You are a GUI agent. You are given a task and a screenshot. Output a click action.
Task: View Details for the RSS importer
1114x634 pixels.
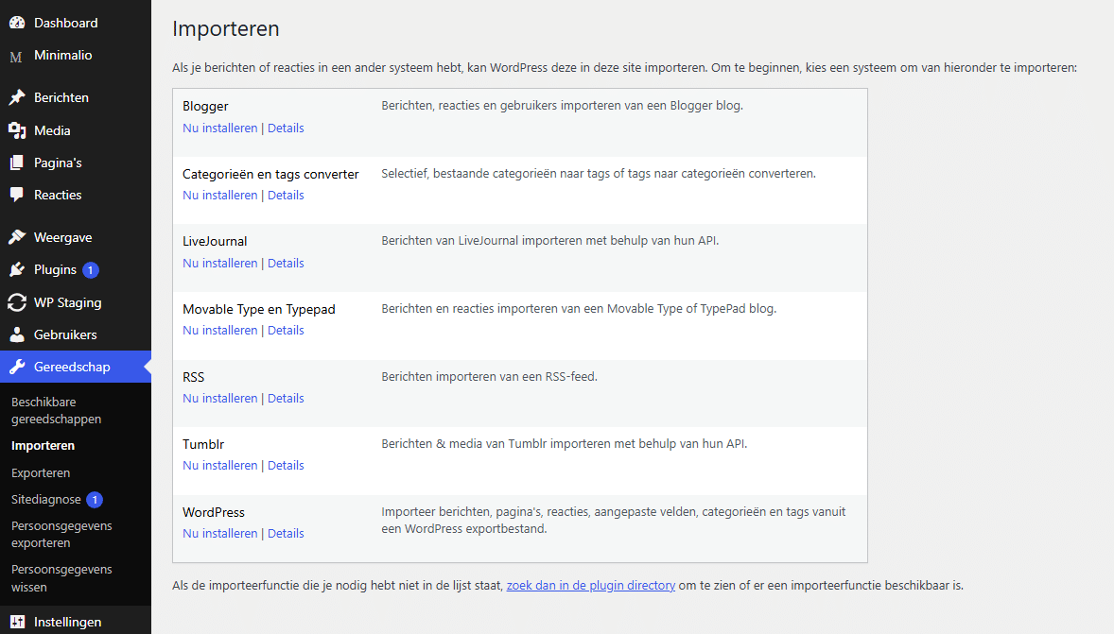click(286, 399)
